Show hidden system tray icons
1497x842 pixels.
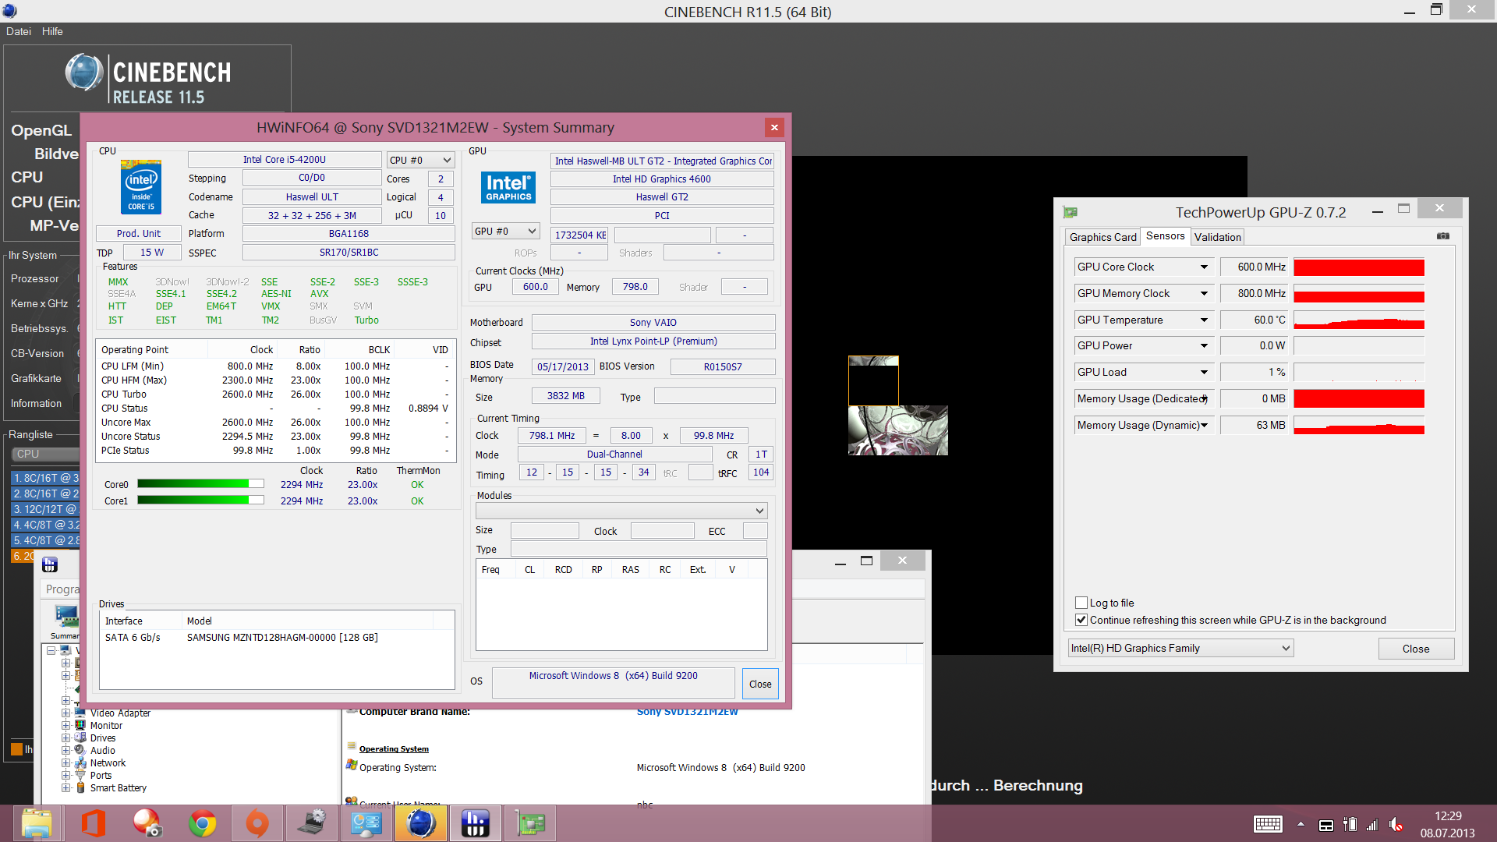(x=1301, y=824)
